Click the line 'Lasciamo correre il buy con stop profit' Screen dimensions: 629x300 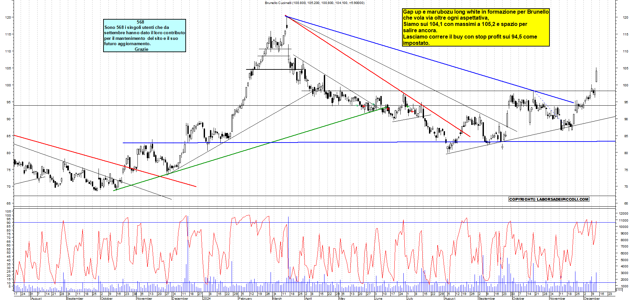pyautogui.click(x=470, y=37)
